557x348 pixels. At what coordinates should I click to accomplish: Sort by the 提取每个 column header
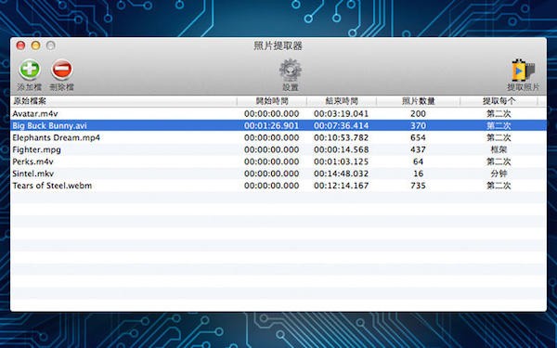click(x=499, y=101)
